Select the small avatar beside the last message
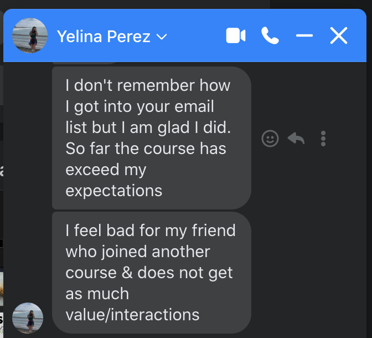 [x=28, y=318]
